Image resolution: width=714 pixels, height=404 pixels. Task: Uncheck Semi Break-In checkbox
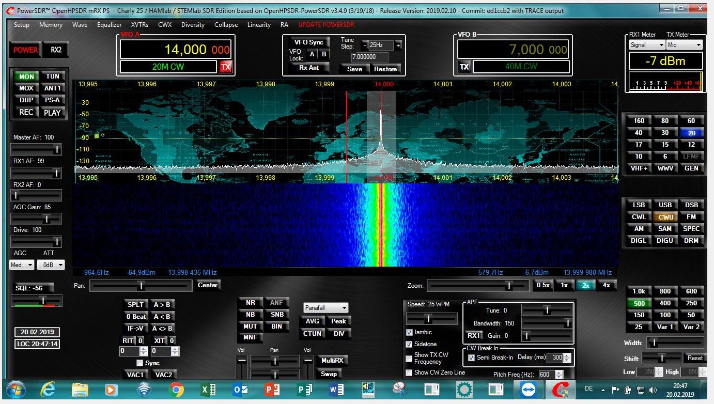pyautogui.click(x=471, y=358)
